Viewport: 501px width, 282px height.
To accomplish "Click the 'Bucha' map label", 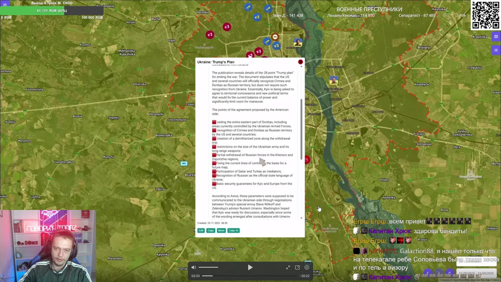I will pyautogui.click(x=156, y=19).
